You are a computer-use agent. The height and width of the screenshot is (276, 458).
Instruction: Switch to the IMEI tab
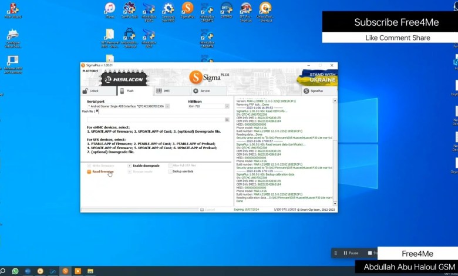click(171, 91)
